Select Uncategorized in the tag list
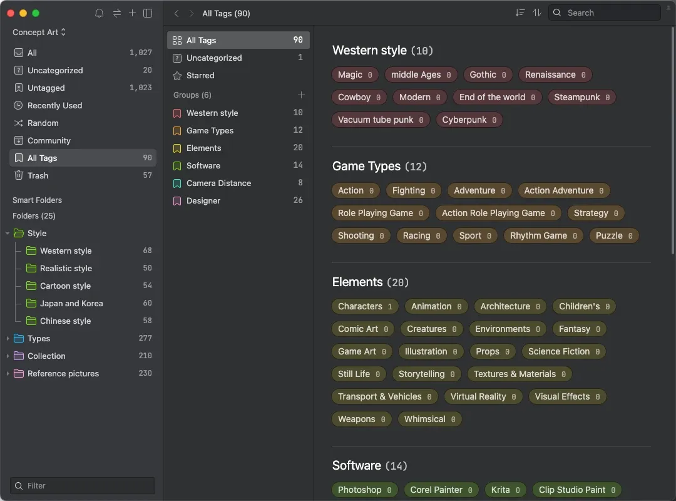The image size is (676, 501). tap(238, 58)
